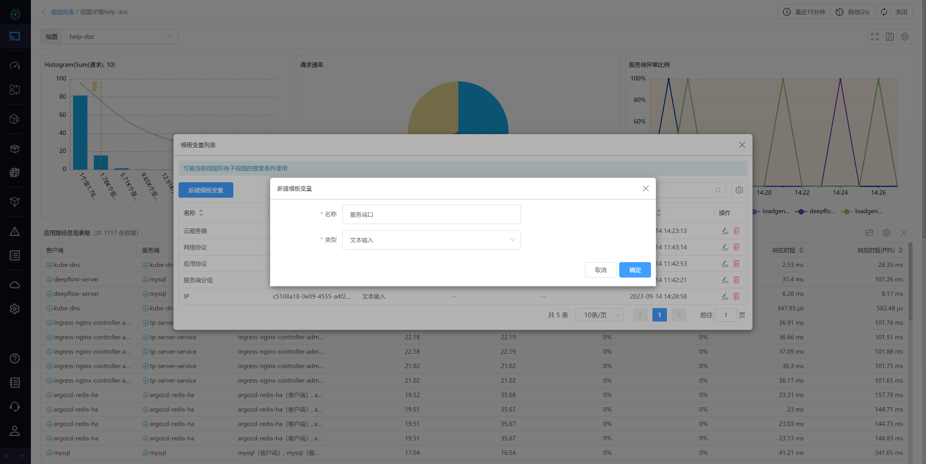The height and width of the screenshot is (464, 926).
Task: Click the fullscreen icon in view toolbar
Action: click(875, 37)
